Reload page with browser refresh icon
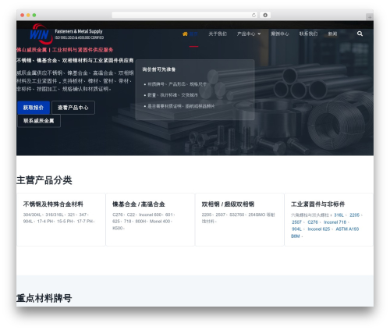The height and width of the screenshot is (330, 390). pyautogui.click(x=253, y=15)
